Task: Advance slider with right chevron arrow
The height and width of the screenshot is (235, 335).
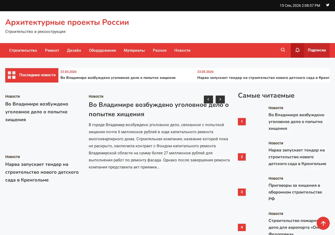Action: coord(220,99)
